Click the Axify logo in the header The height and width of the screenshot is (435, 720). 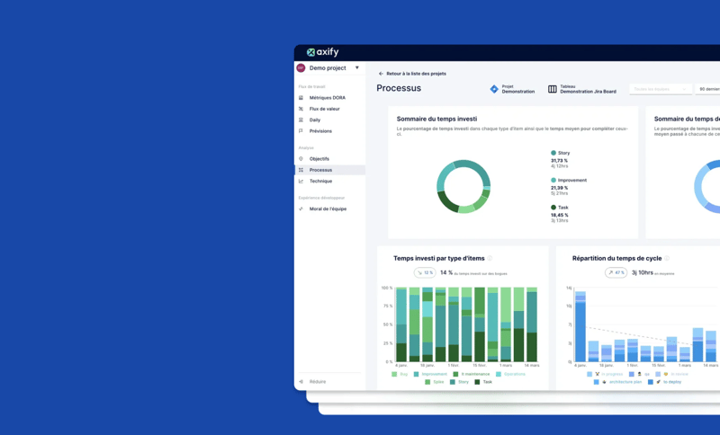[x=322, y=52]
